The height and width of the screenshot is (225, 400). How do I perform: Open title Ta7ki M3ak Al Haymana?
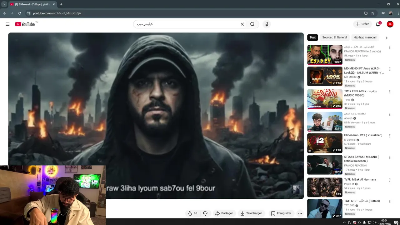360,180
